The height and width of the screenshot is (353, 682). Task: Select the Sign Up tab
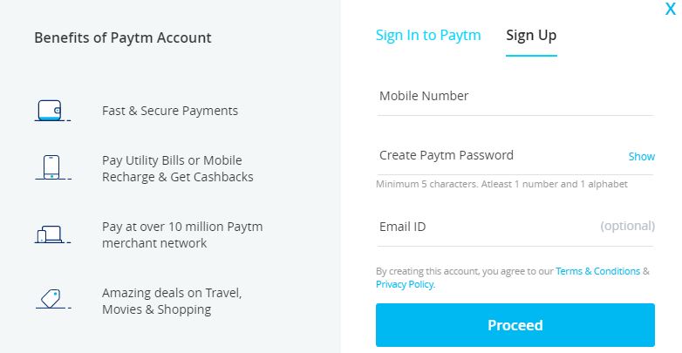tap(531, 36)
